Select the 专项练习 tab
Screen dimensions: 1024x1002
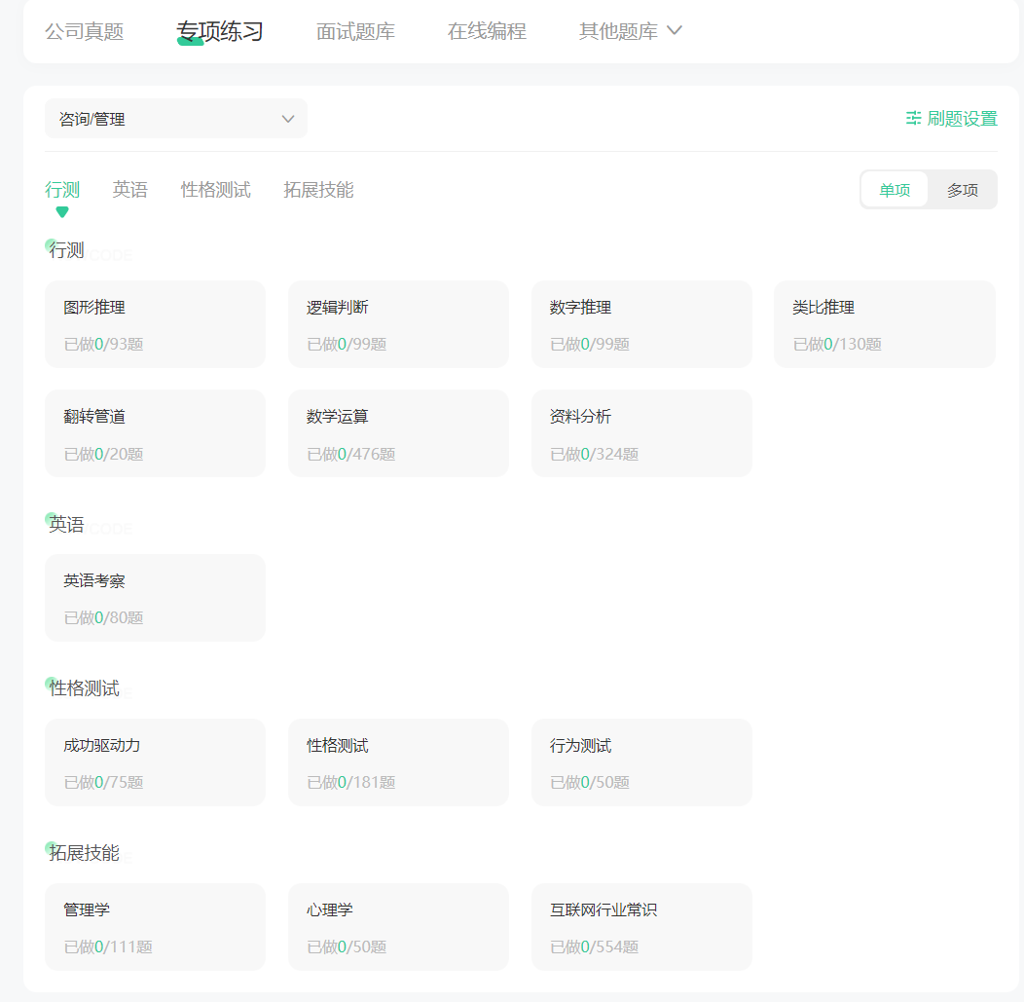tap(219, 31)
